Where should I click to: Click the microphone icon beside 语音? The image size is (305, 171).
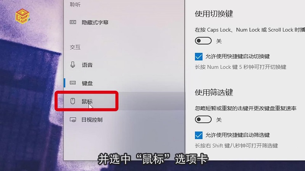coord(73,65)
